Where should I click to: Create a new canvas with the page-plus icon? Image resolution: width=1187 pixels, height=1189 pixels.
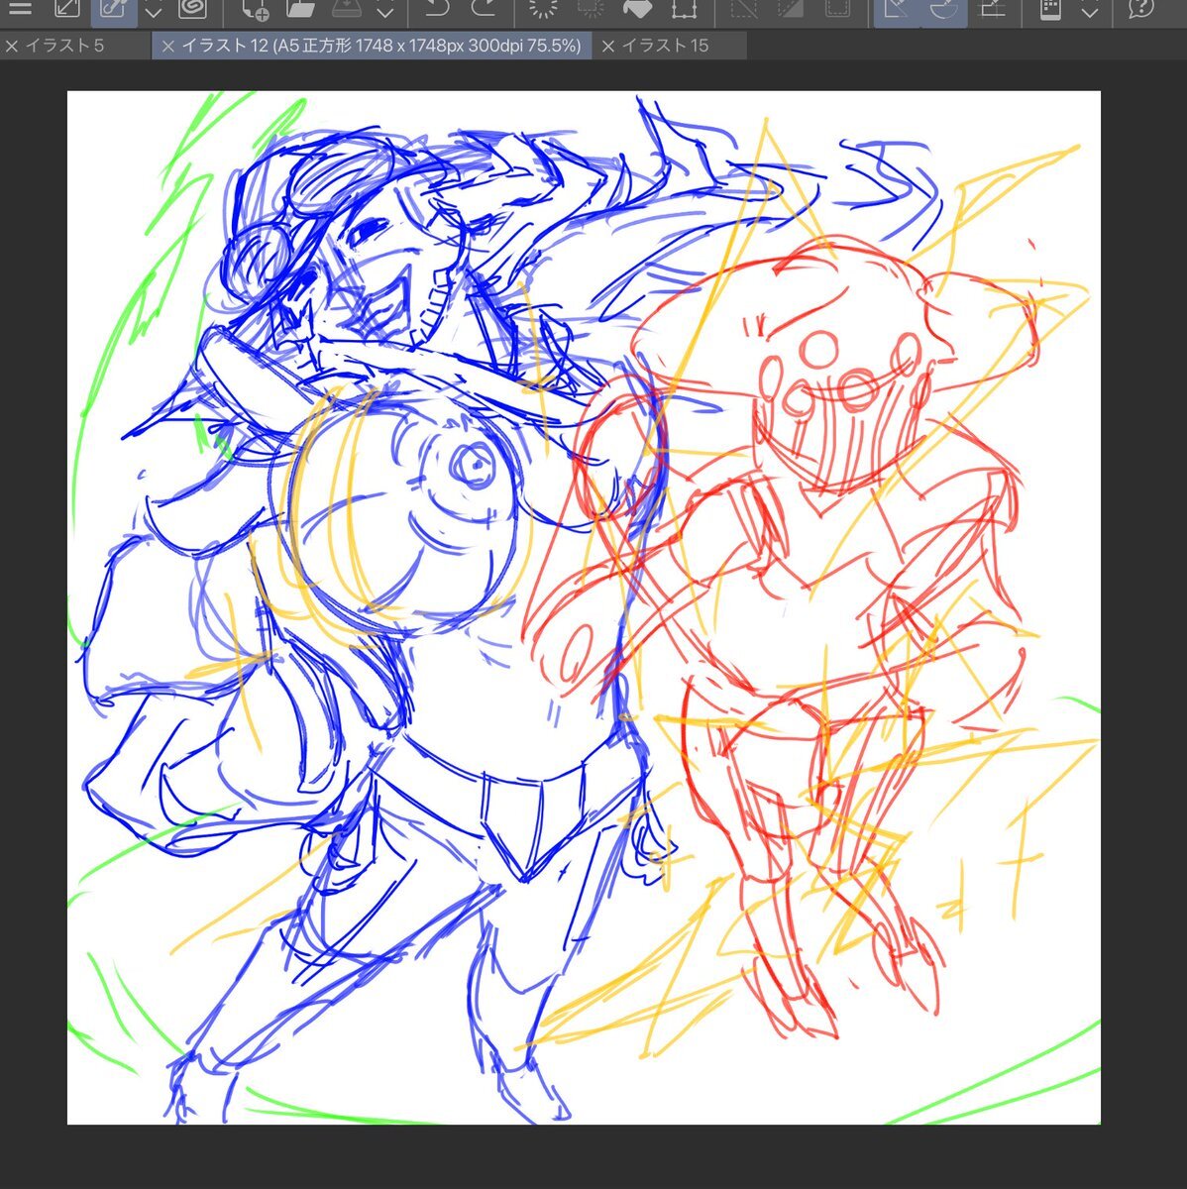point(255,10)
